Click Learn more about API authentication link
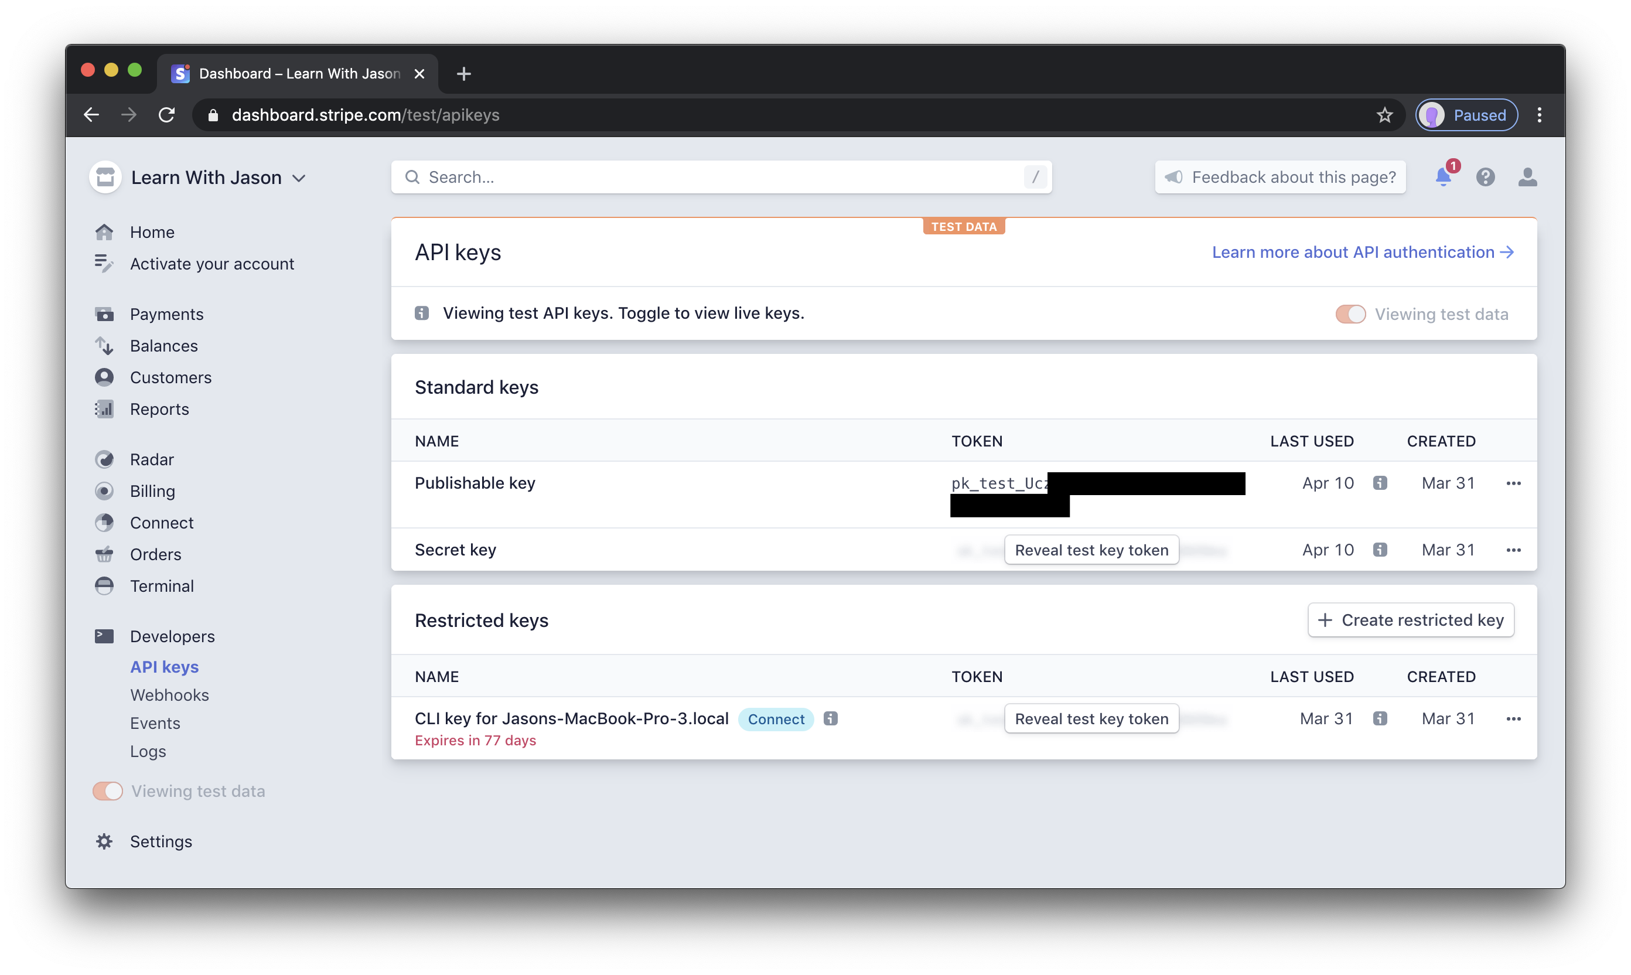The width and height of the screenshot is (1631, 975). 1363,252
